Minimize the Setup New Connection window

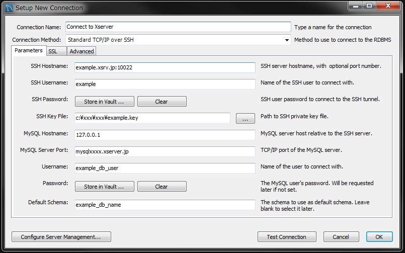[x=356, y=6]
